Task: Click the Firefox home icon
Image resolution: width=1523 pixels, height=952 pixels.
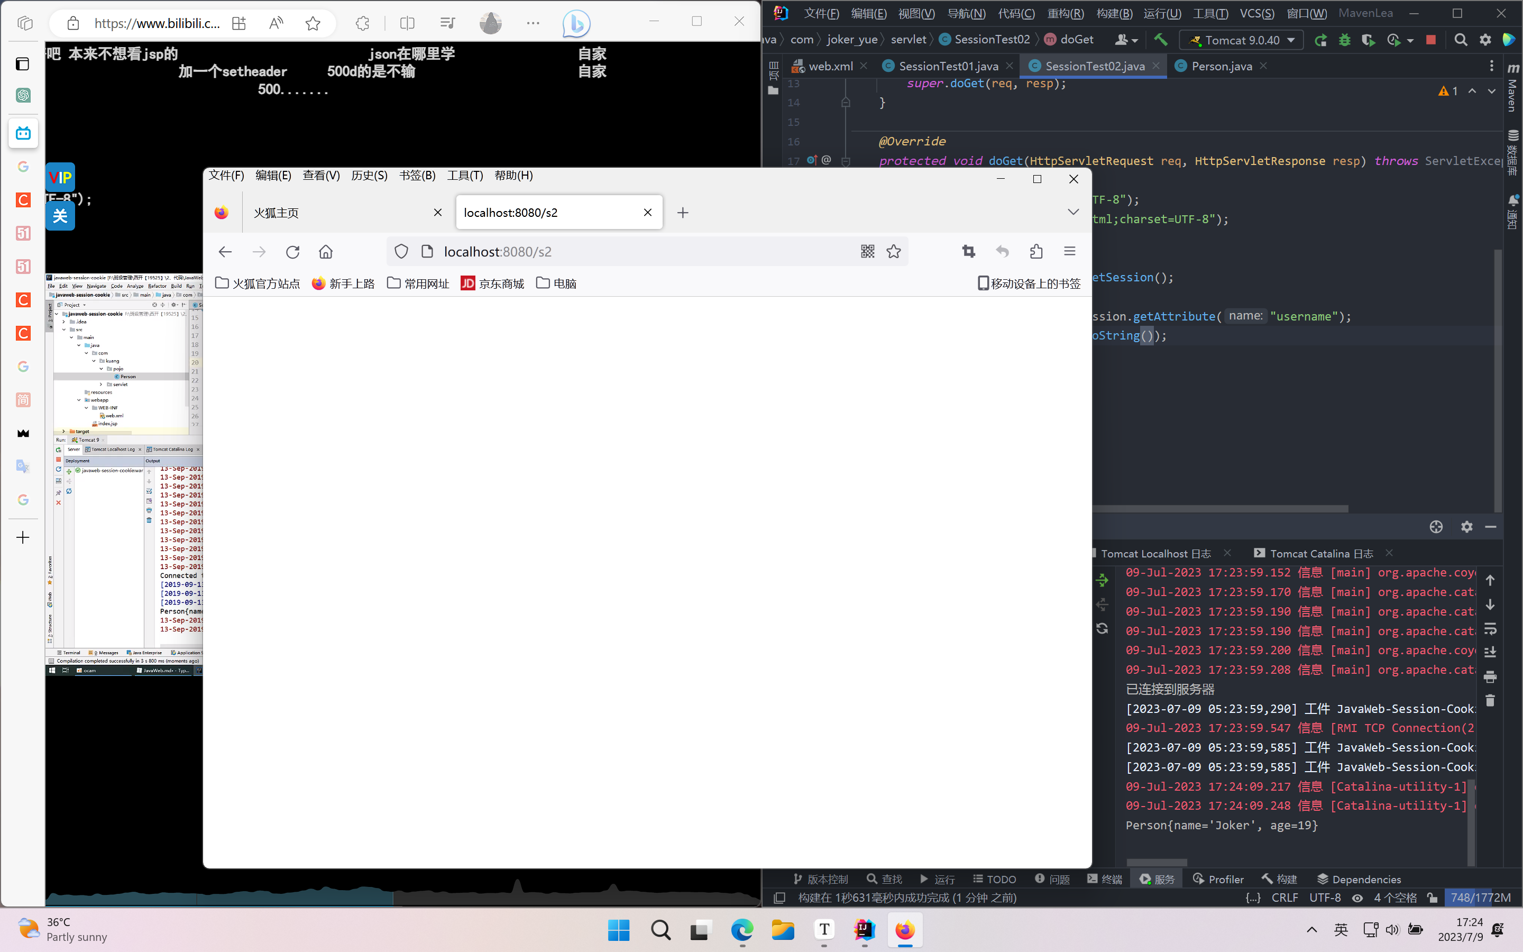Action: [325, 252]
